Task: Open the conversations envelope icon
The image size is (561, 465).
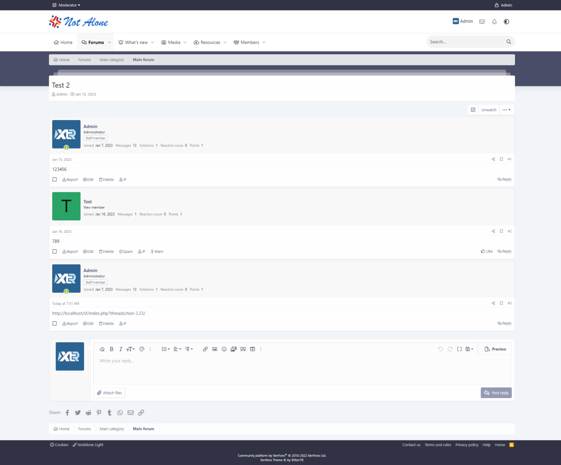Action: [482, 21]
